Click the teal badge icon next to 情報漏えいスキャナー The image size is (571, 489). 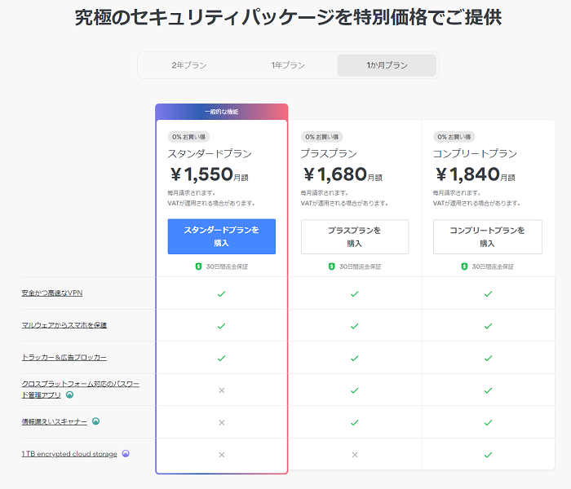pyautogui.click(x=95, y=421)
